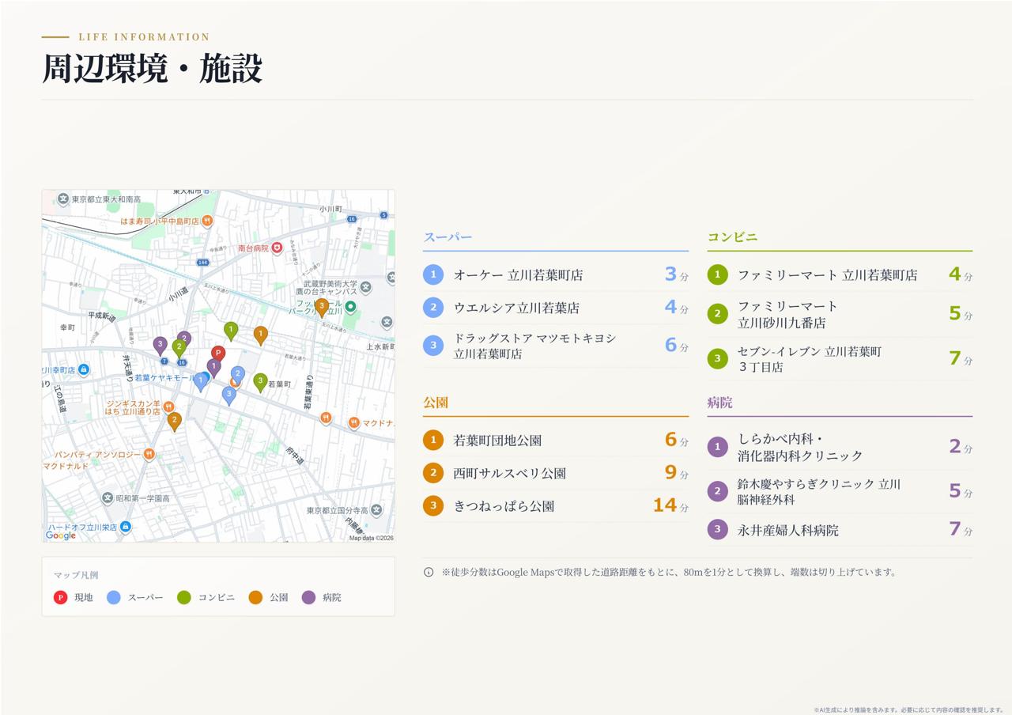Select the セブン-イレブン 立川若葉町3丁目店 name
The height and width of the screenshot is (715, 1012).
coord(810,359)
